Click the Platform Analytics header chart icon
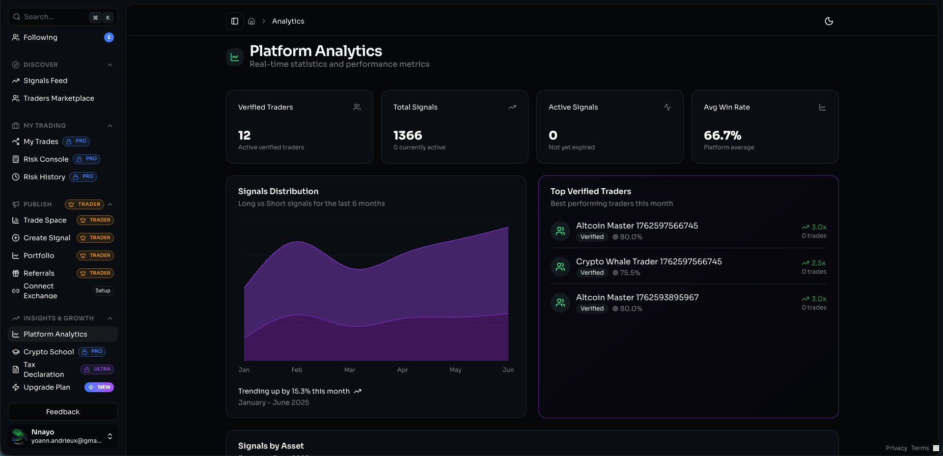This screenshot has width=943, height=456. pyautogui.click(x=235, y=57)
